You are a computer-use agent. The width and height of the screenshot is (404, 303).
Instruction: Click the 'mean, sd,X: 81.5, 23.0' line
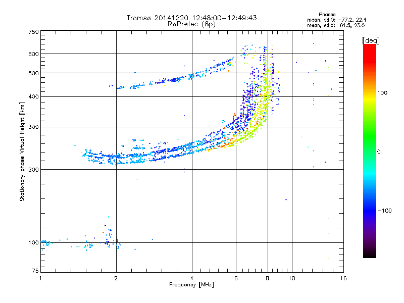tap(336, 25)
